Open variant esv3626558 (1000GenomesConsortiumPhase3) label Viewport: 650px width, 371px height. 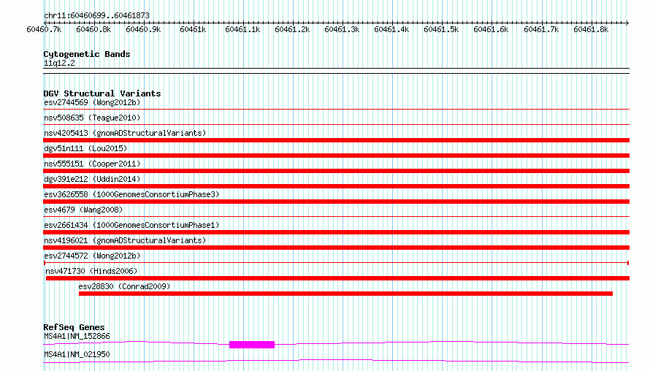coord(131,194)
